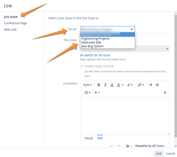Click Viewable by All Users label
The width and height of the screenshot is (177, 157).
click(149, 146)
